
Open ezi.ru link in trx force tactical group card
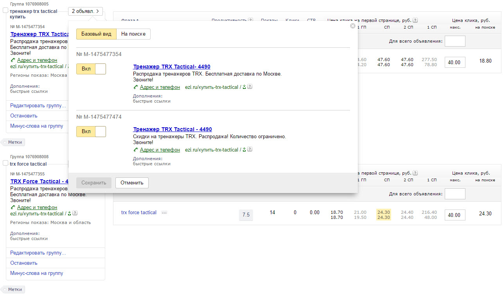37,214
